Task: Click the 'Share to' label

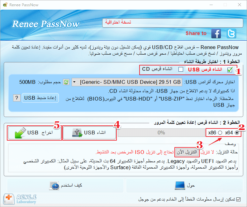Action: (x=196, y=33)
